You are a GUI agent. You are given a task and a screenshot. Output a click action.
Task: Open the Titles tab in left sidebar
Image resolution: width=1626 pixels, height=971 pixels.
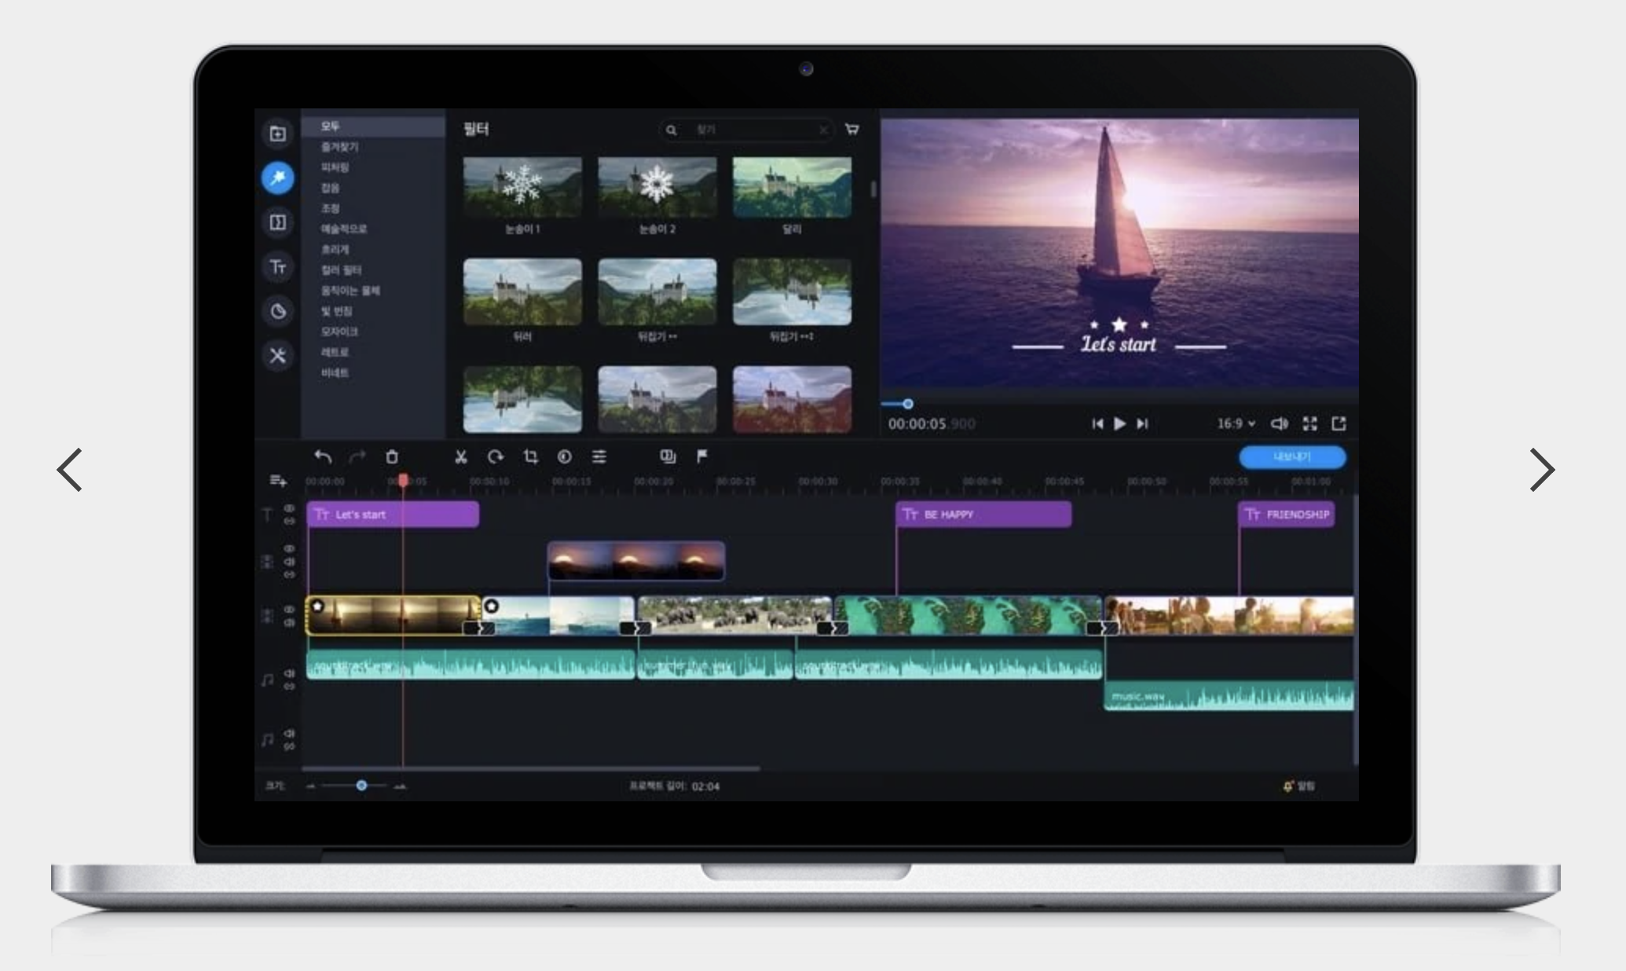tap(277, 267)
